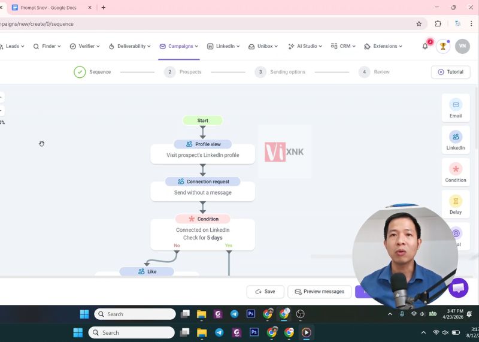Go to the Review step
The image size is (479, 342).
pyautogui.click(x=374, y=72)
